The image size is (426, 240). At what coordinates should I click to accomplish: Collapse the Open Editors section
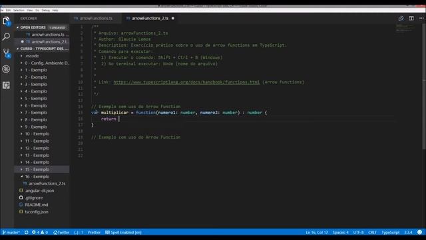(42, 27)
